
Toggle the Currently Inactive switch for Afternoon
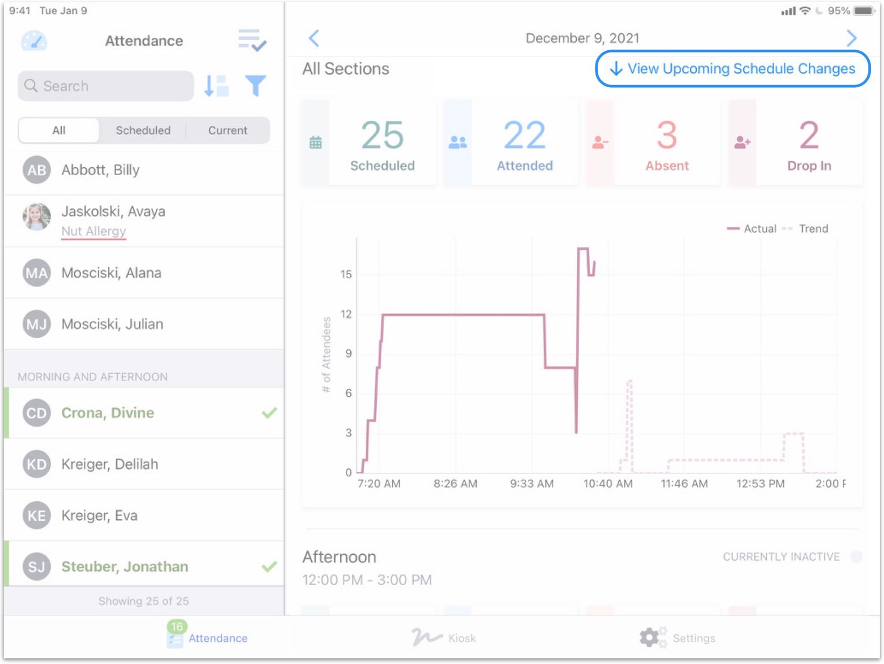[855, 557]
